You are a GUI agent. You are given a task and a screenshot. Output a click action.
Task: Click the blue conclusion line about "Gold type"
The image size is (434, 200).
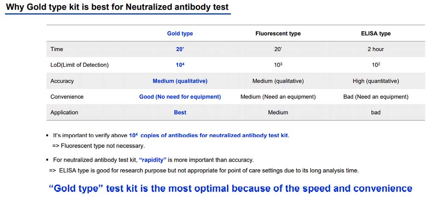coord(231,188)
